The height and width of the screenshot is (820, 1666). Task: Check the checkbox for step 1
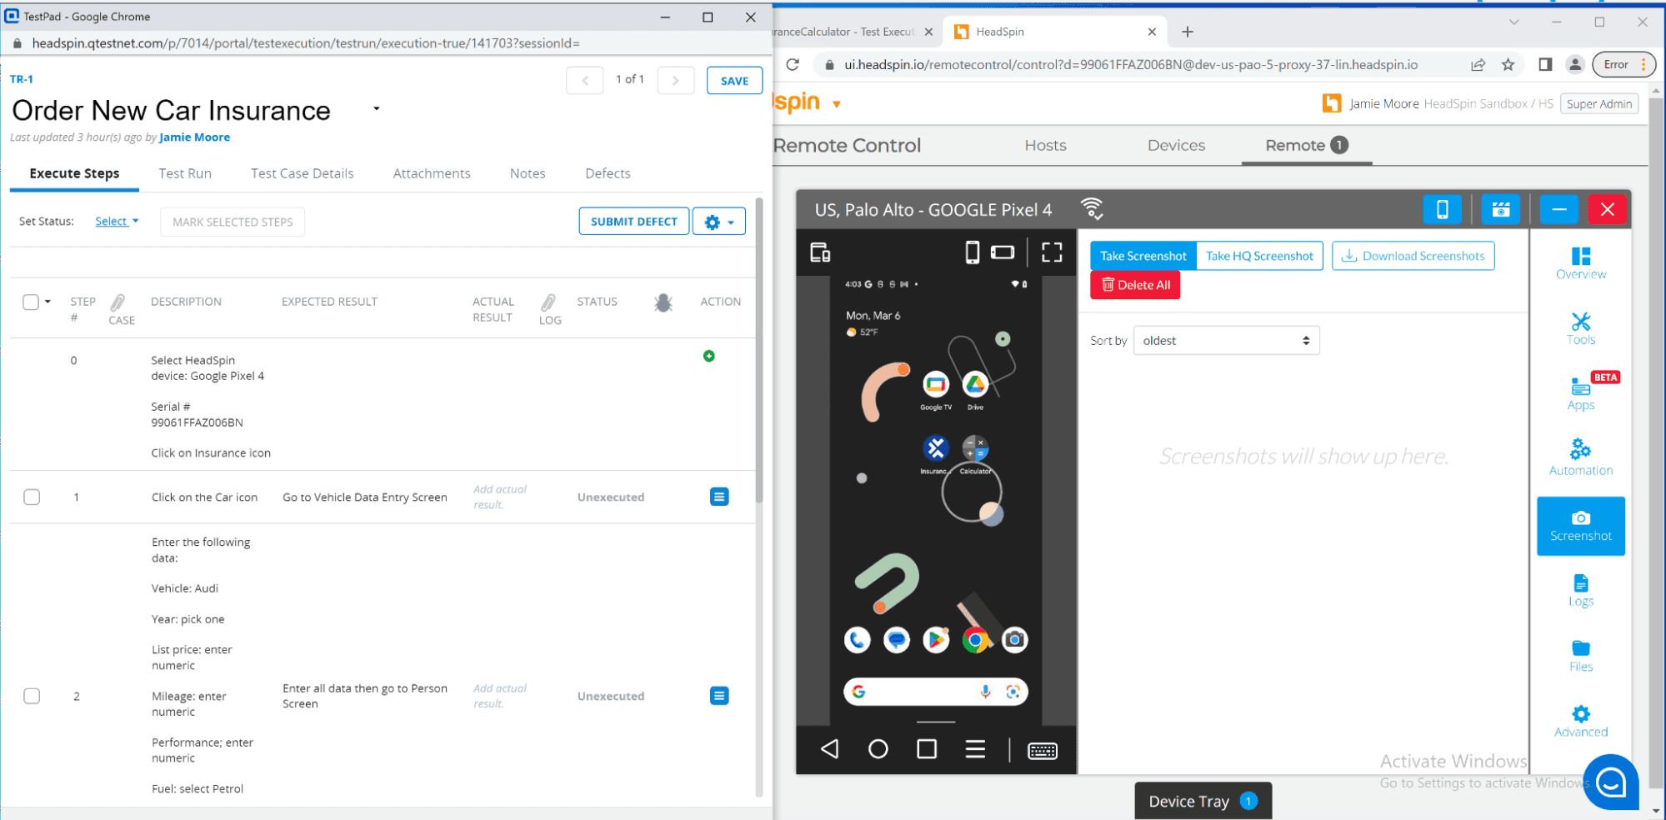click(32, 497)
